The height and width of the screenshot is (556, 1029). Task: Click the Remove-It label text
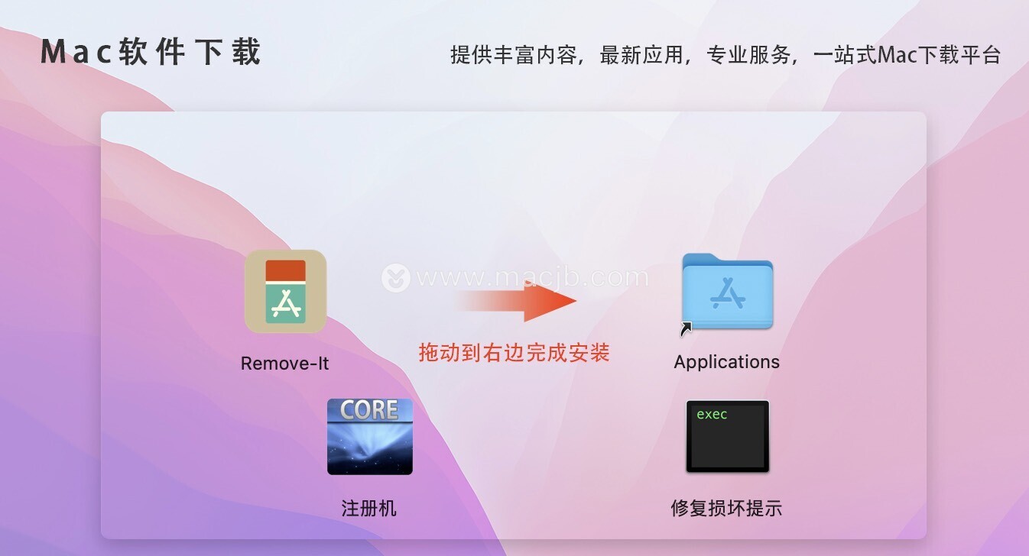pyautogui.click(x=284, y=364)
